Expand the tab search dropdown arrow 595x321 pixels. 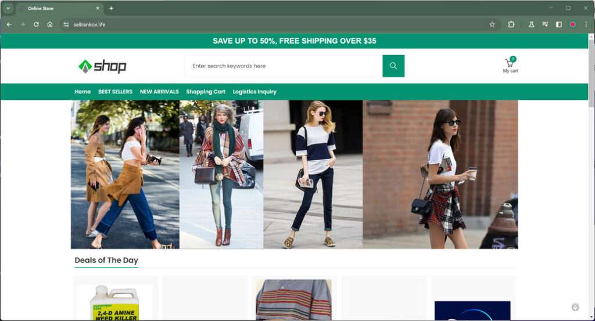(8, 8)
